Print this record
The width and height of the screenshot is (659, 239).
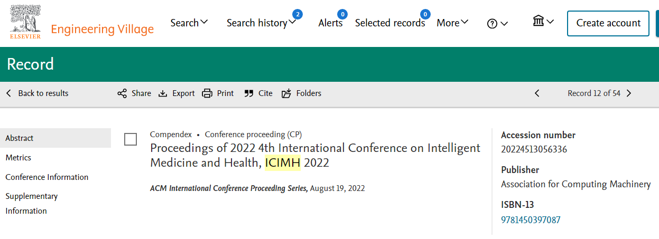218,93
